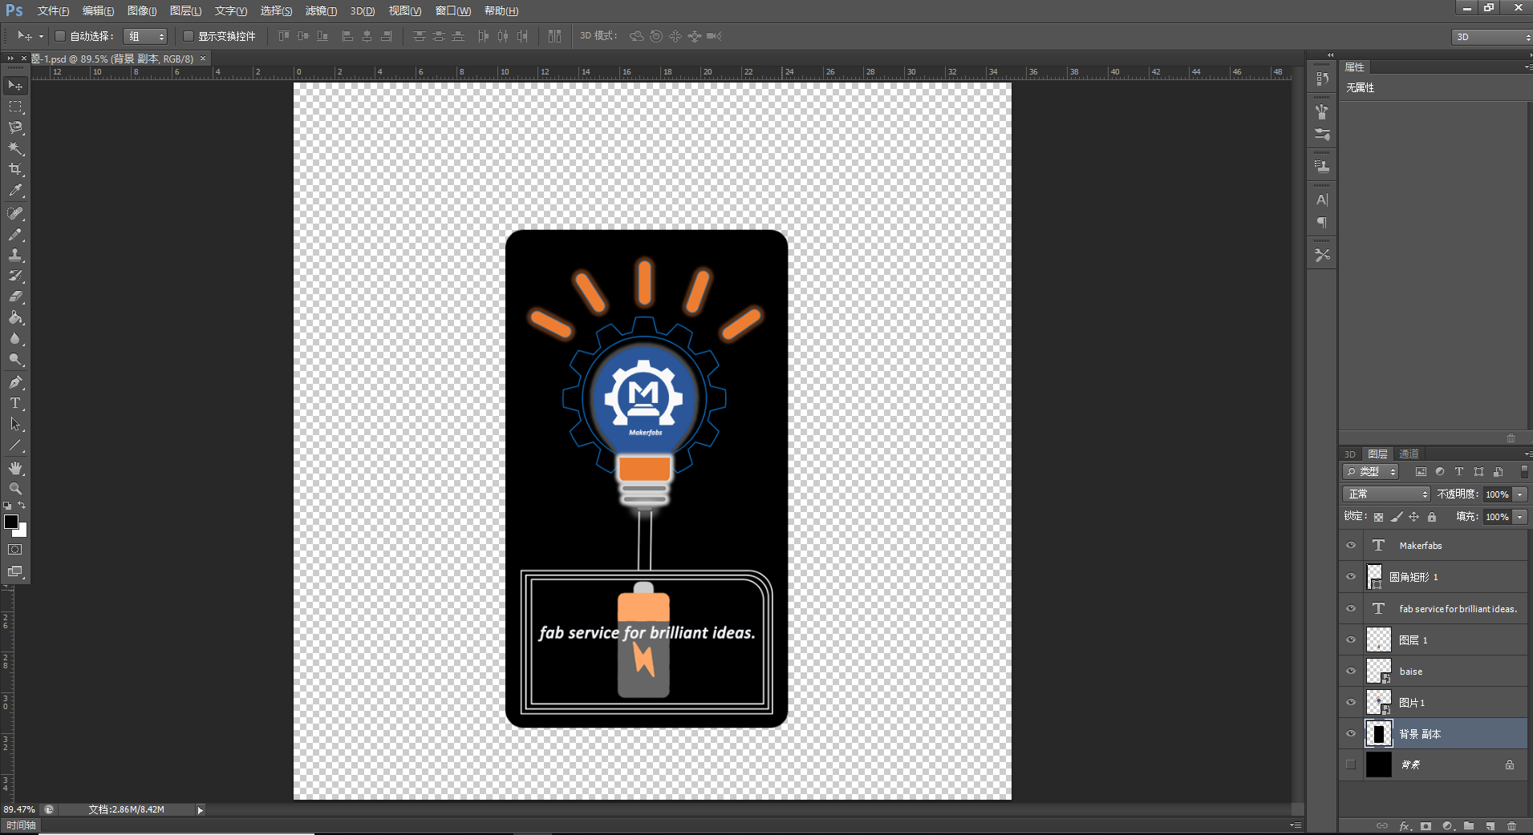This screenshot has width=1533, height=835.
Task: Select the Paint Bucket tool
Action: point(15,317)
